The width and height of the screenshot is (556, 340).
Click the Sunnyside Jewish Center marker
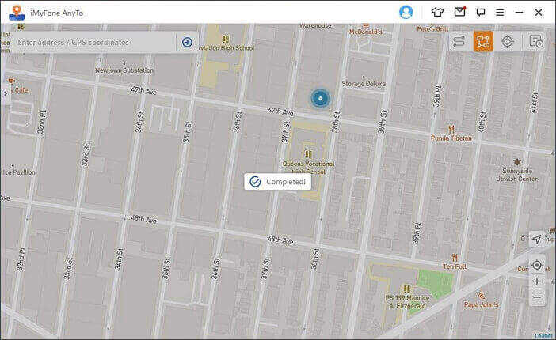[x=517, y=162]
